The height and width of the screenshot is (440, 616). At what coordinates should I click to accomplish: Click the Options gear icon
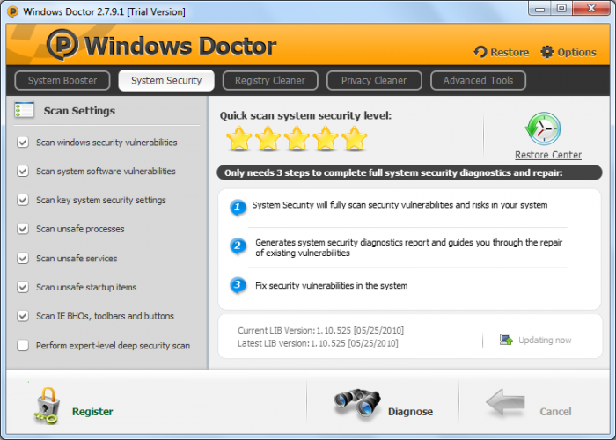tap(546, 52)
